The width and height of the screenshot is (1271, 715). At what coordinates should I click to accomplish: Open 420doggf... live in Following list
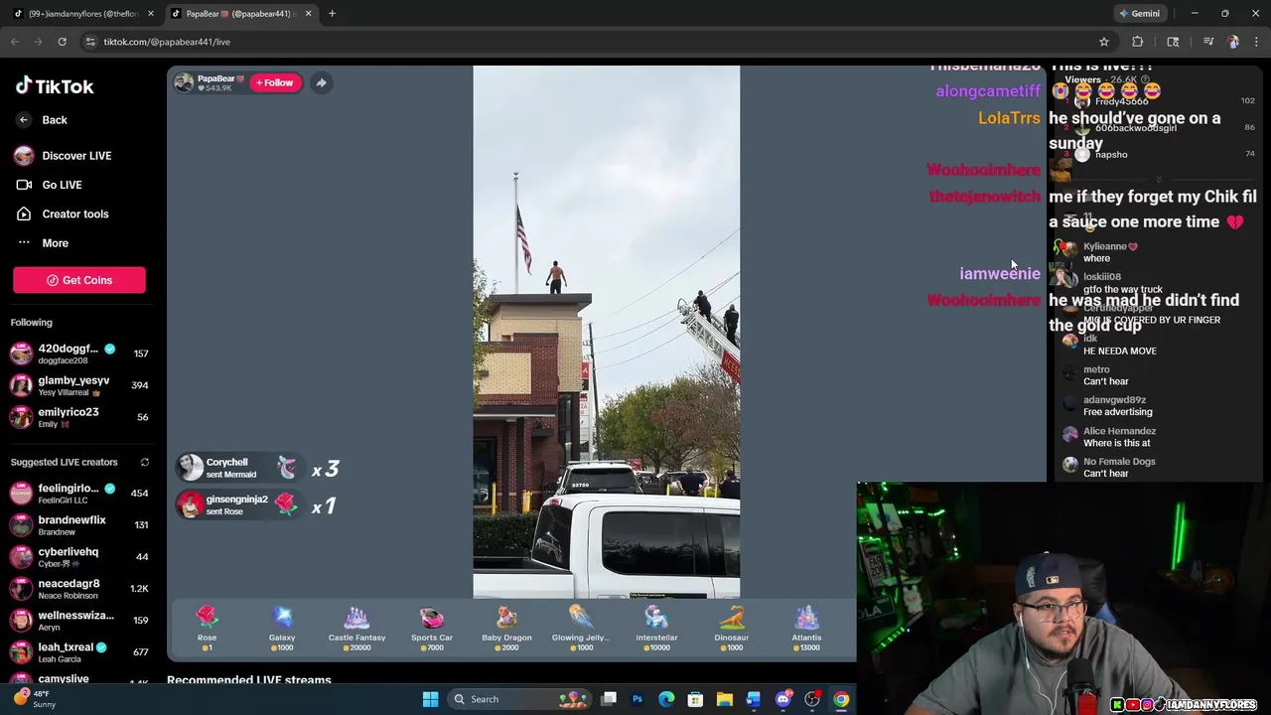79,354
